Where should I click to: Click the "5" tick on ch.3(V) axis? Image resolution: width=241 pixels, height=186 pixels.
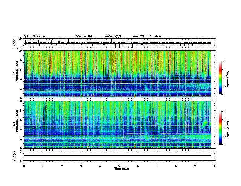[21, 151]
